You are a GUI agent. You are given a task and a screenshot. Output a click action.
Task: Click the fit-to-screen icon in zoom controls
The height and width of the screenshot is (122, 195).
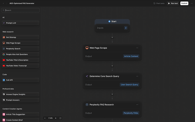pyautogui.click(x=61, y=118)
